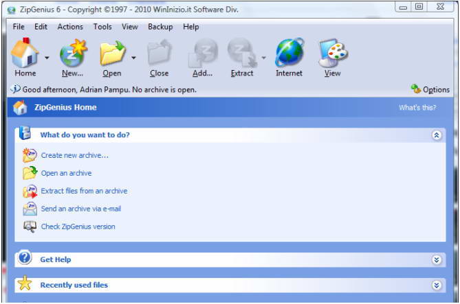Open the View menu
The height and width of the screenshot is (304, 460).
[130, 27]
